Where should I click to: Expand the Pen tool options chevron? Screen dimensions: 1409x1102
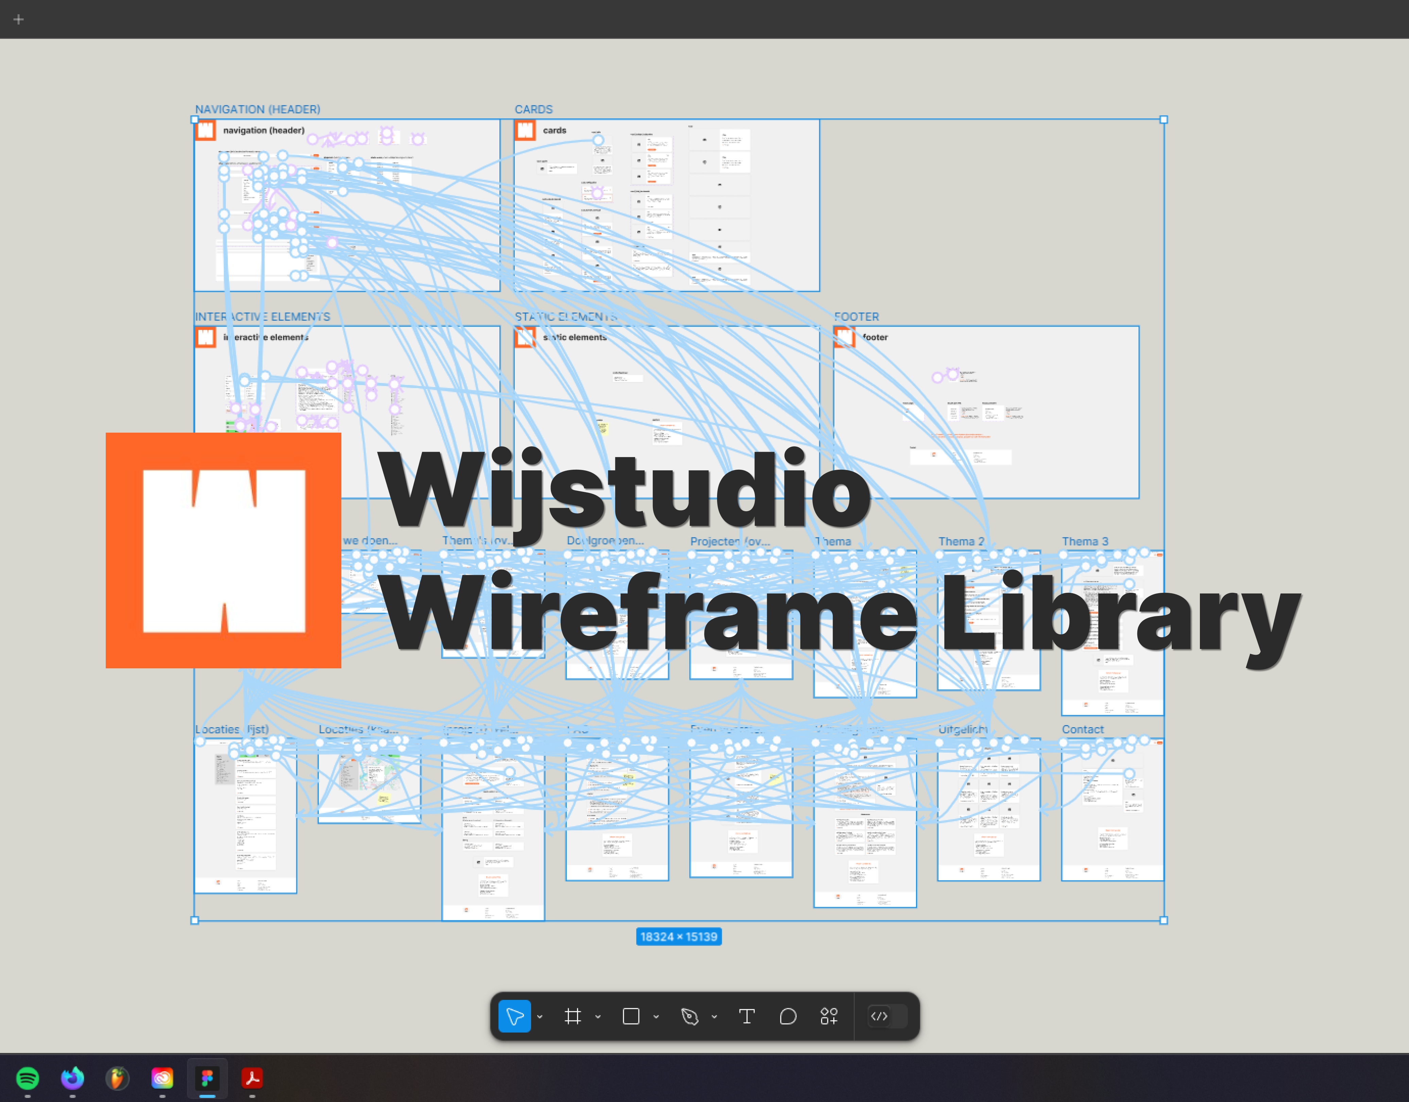pyautogui.click(x=714, y=1017)
